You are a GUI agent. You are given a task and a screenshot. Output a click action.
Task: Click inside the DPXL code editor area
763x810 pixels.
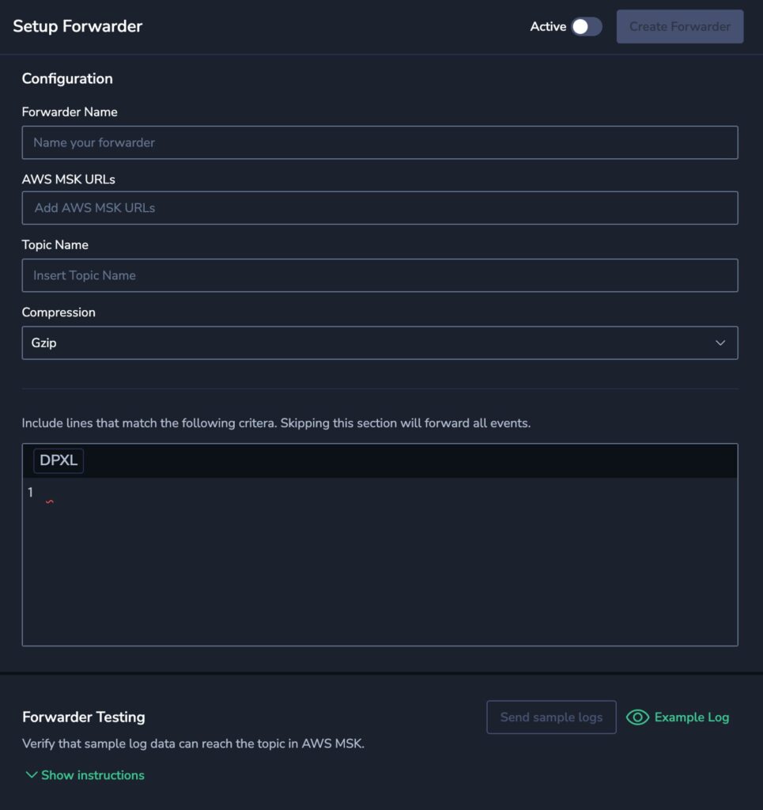(380, 562)
